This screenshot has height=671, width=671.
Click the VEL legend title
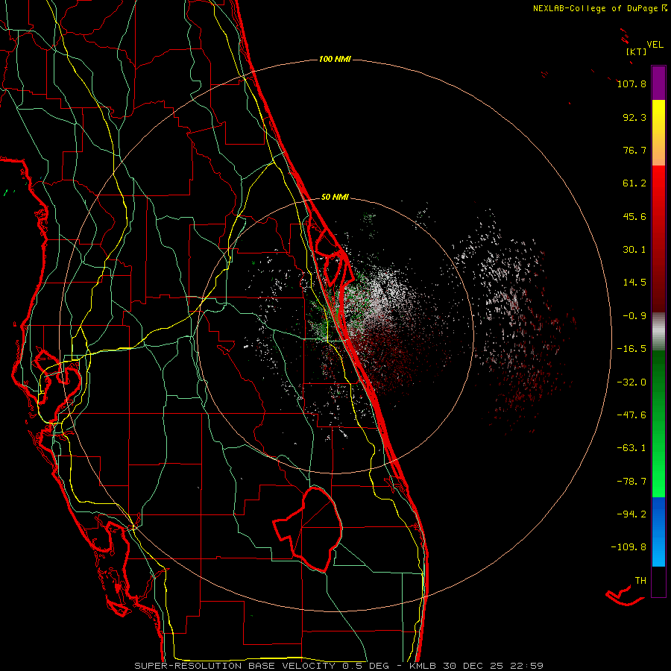pos(655,45)
